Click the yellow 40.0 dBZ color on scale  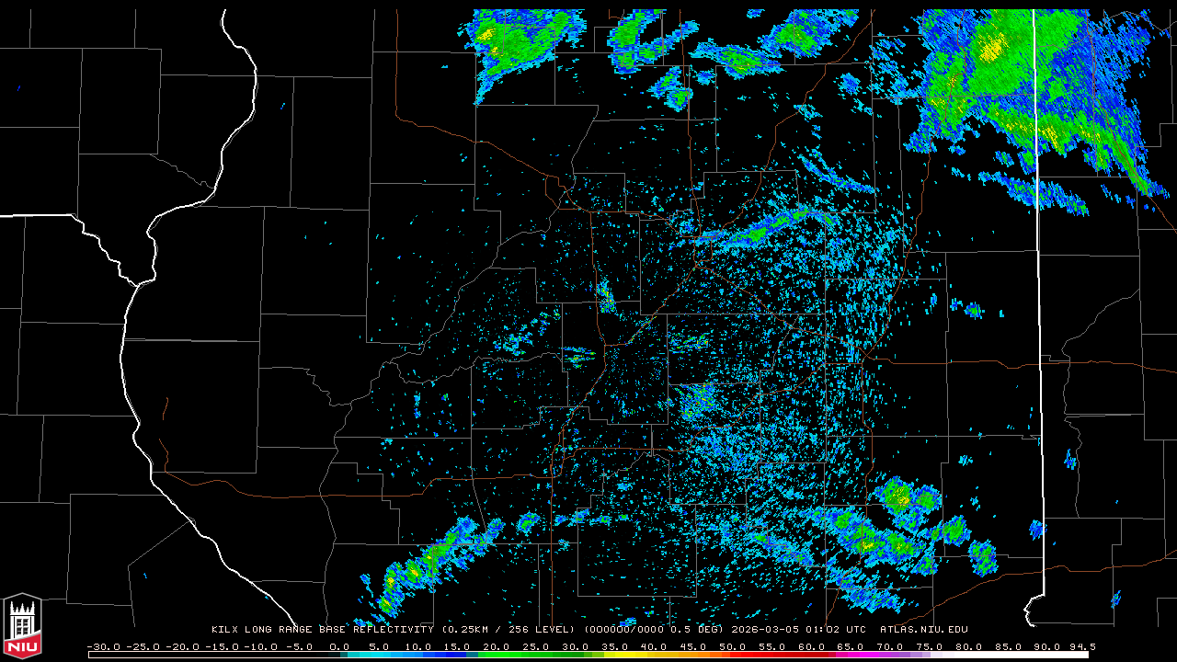click(654, 655)
